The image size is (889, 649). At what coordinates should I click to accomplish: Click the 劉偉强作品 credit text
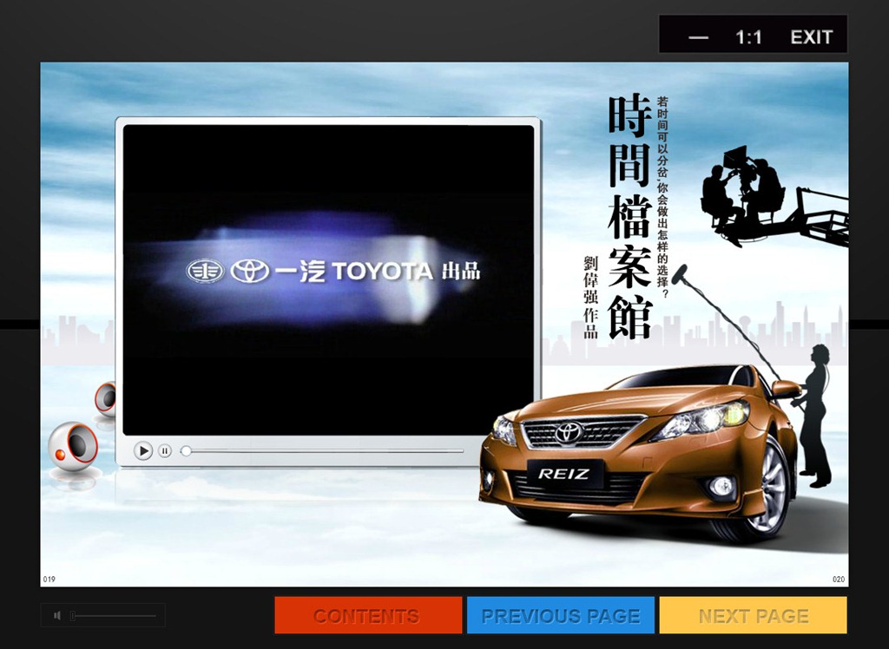[590, 298]
